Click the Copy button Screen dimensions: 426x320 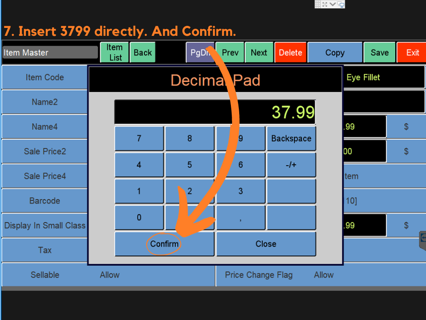[x=335, y=52]
